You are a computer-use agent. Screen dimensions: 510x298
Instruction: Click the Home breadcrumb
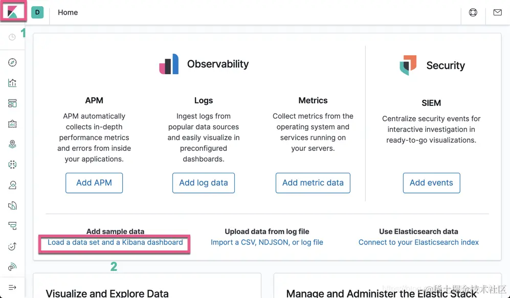[68, 12]
